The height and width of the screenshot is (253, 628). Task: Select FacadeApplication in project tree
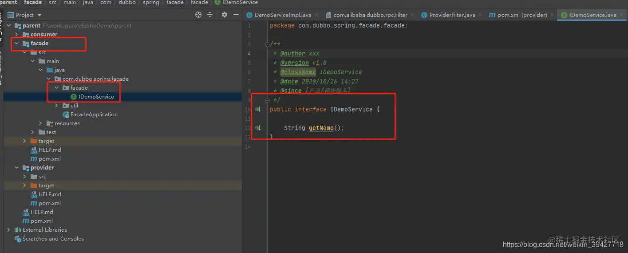click(94, 115)
